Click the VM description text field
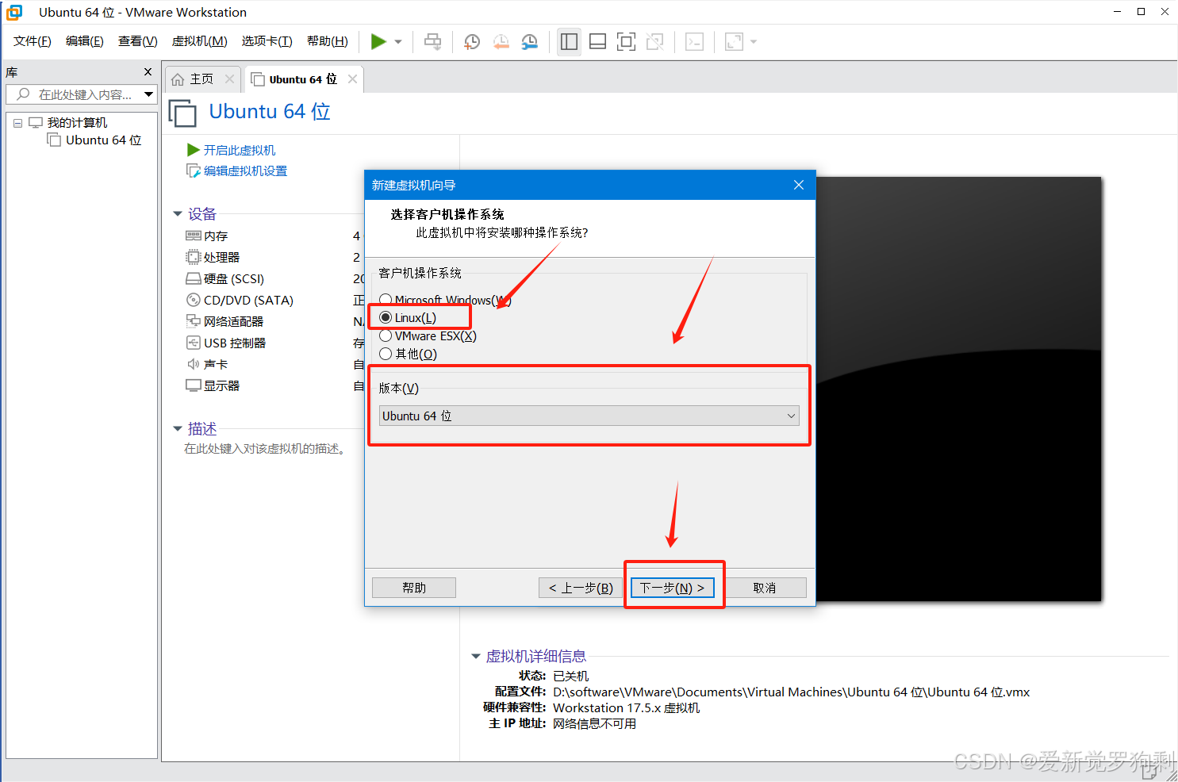Viewport: 1178px width, 782px height. click(x=266, y=449)
